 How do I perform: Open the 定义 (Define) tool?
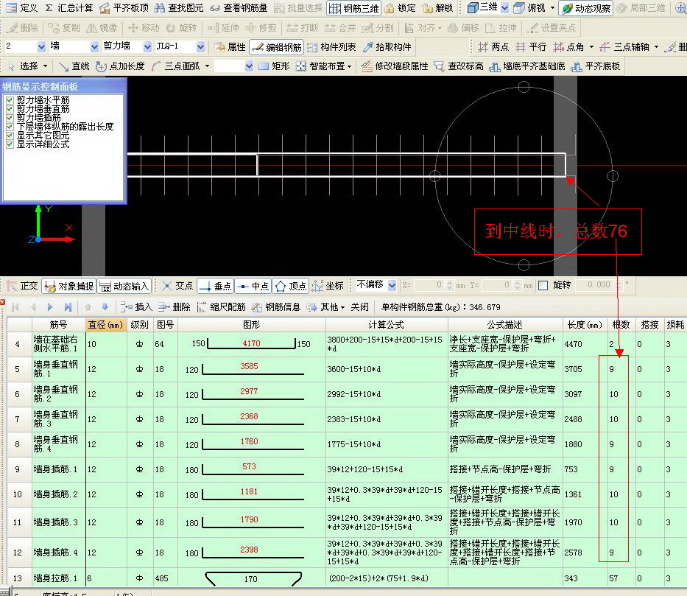tap(22, 8)
